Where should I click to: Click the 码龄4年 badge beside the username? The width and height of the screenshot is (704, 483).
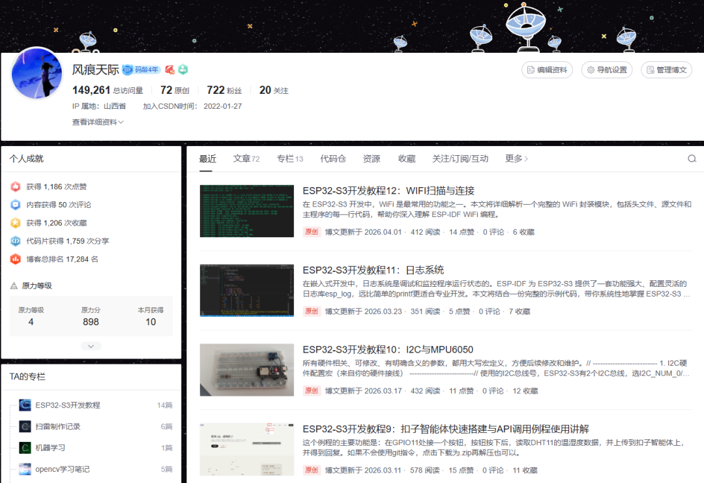pos(141,70)
